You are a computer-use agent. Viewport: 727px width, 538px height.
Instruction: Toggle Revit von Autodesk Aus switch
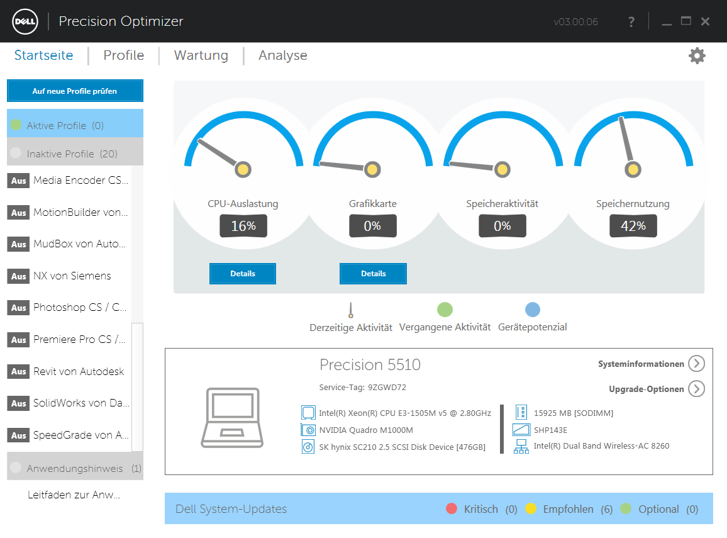18,371
